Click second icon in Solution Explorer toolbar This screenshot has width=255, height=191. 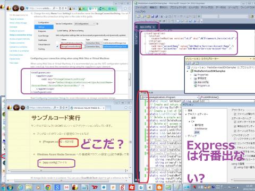193,63
